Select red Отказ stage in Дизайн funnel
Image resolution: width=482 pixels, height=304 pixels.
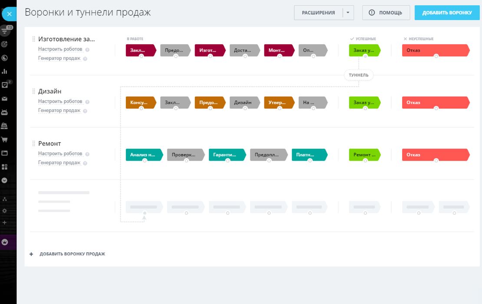[x=436, y=102]
